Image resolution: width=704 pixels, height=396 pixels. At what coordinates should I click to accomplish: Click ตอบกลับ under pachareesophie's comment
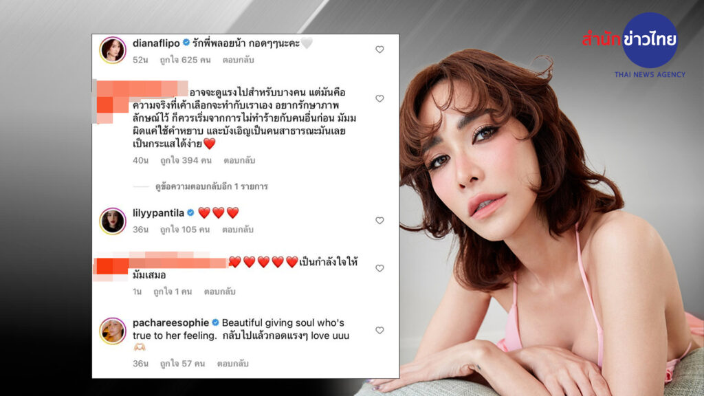pos(232,363)
